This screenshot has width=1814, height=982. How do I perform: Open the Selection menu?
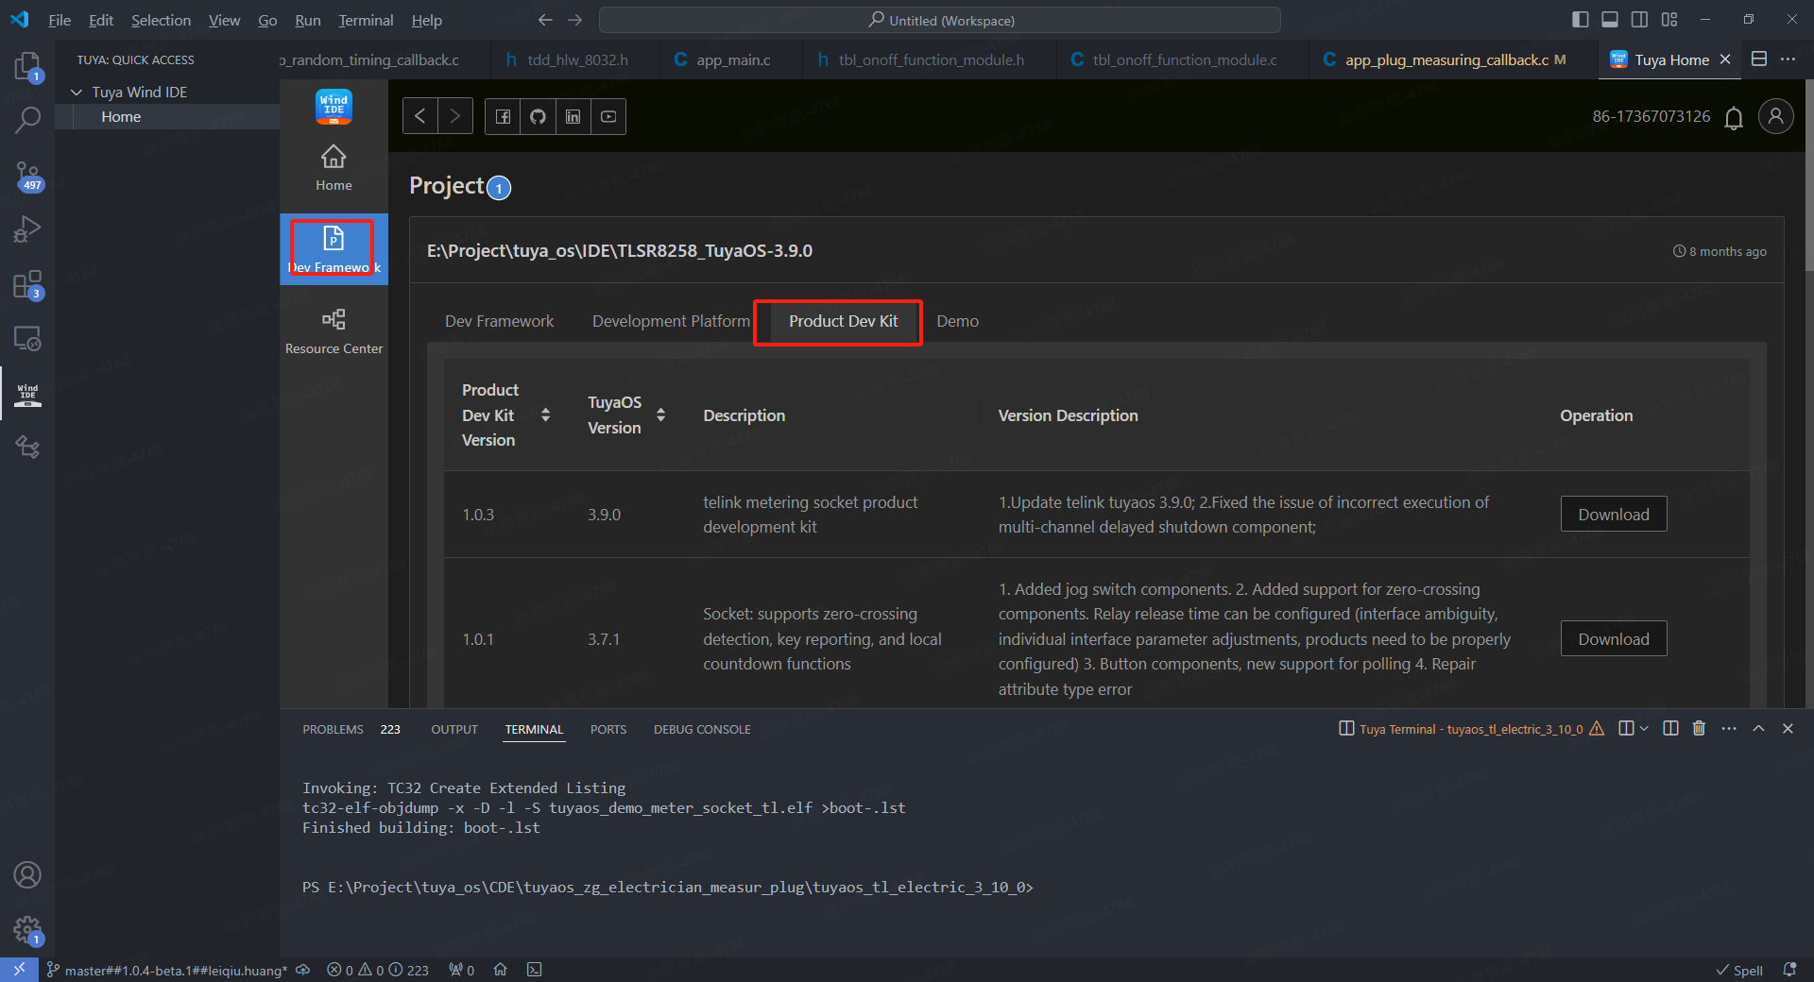(161, 20)
